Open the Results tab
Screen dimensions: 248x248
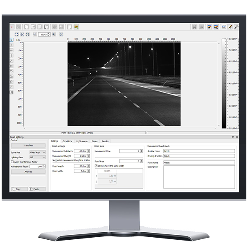point(105,141)
